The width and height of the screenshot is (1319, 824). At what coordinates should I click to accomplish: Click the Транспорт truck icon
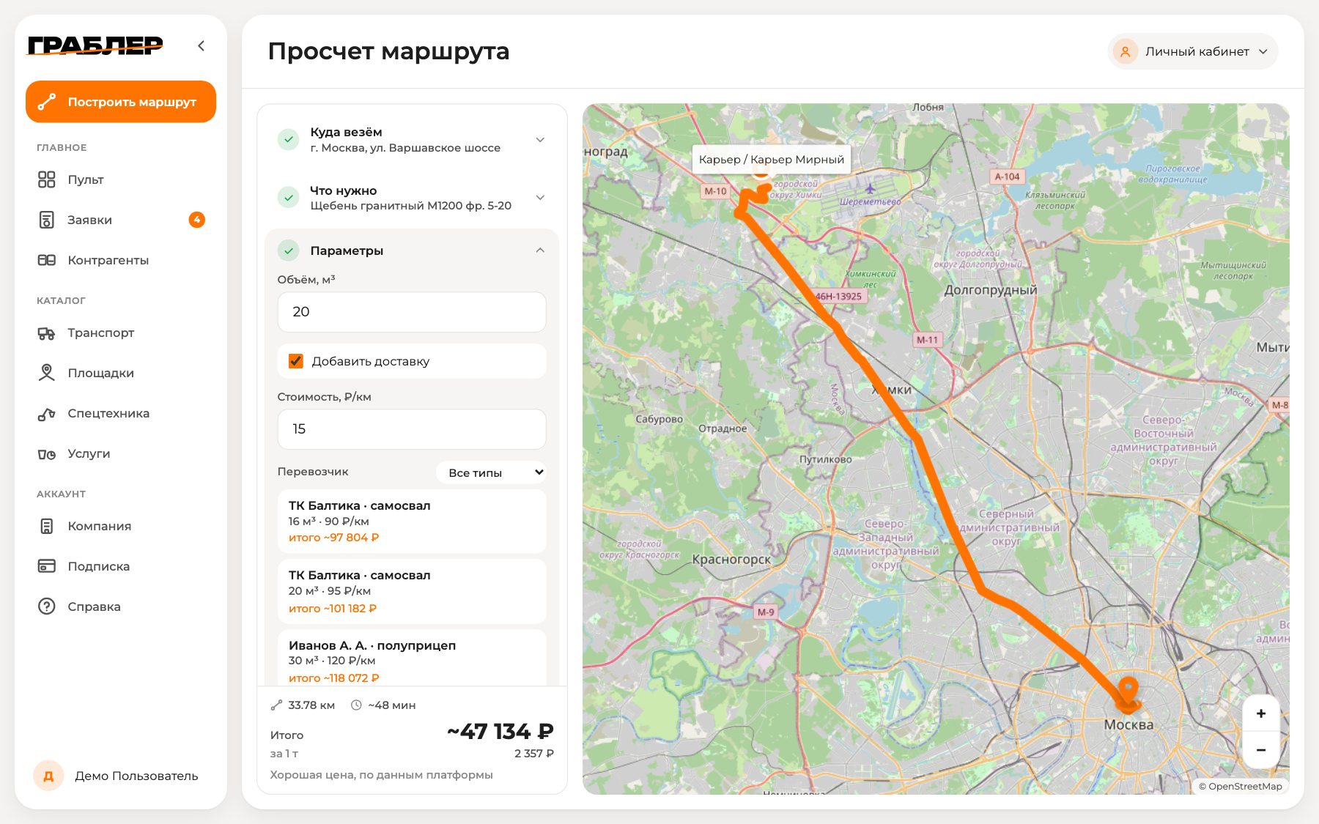coord(47,333)
